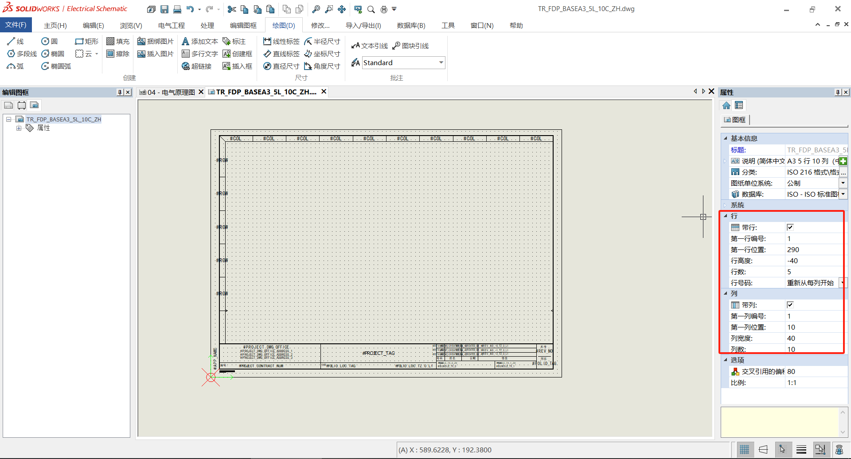Toggle the 带行 rows checkbox
The image size is (851, 459).
pyautogui.click(x=790, y=227)
